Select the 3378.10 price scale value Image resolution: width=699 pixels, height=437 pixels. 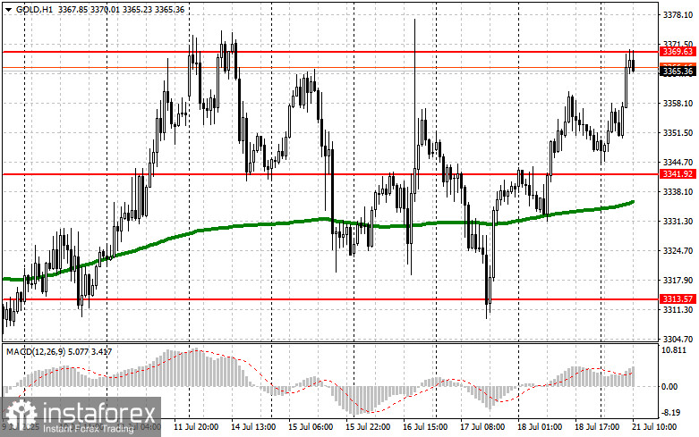pyautogui.click(x=678, y=15)
